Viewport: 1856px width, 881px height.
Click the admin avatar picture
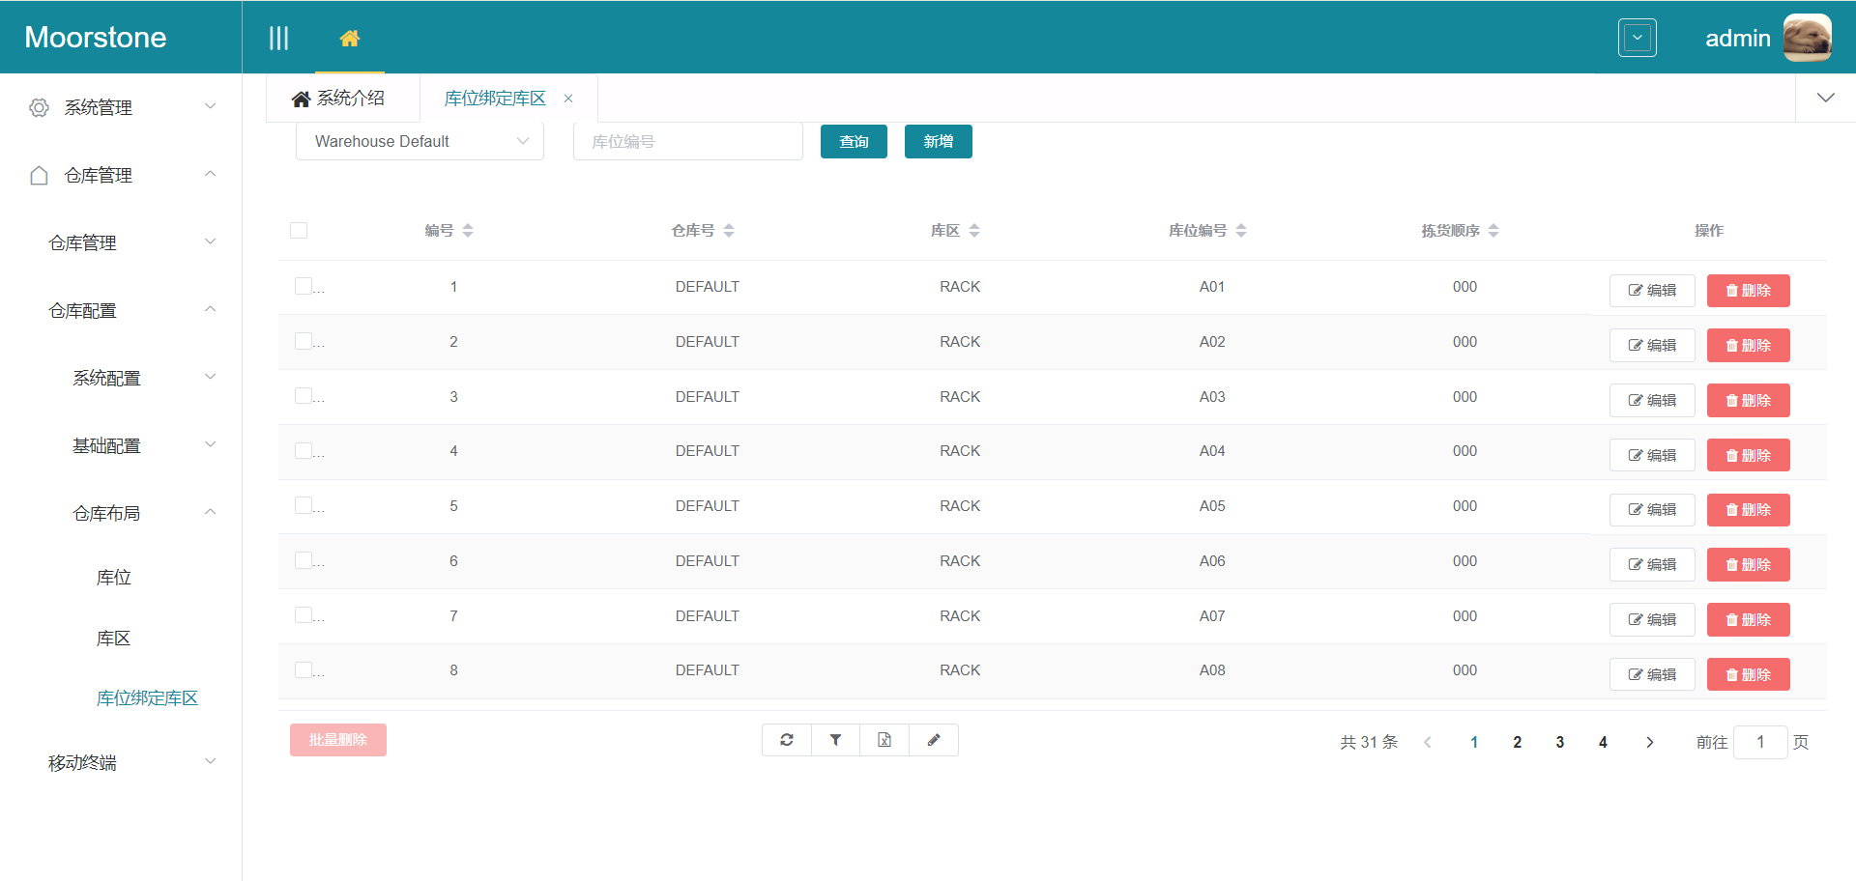tap(1807, 38)
